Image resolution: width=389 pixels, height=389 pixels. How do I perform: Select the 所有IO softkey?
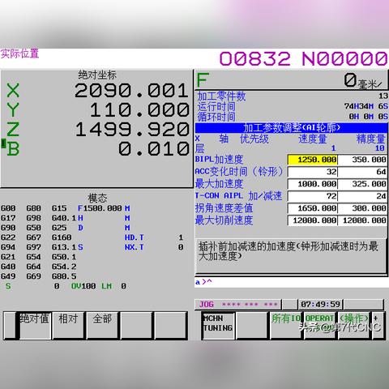[x=286, y=326]
